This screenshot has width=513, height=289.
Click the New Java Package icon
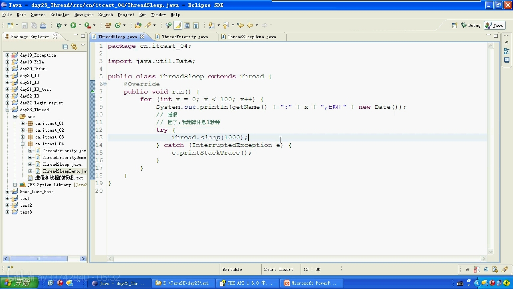[108, 25]
